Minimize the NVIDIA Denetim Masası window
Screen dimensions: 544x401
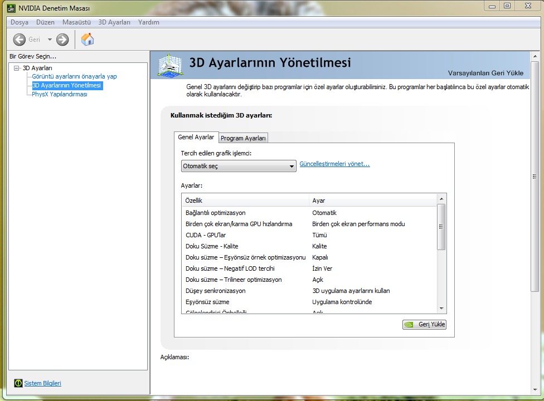pos(492,6)
